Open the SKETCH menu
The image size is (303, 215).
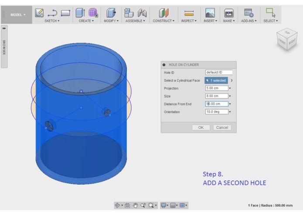(x=52, y=21)
